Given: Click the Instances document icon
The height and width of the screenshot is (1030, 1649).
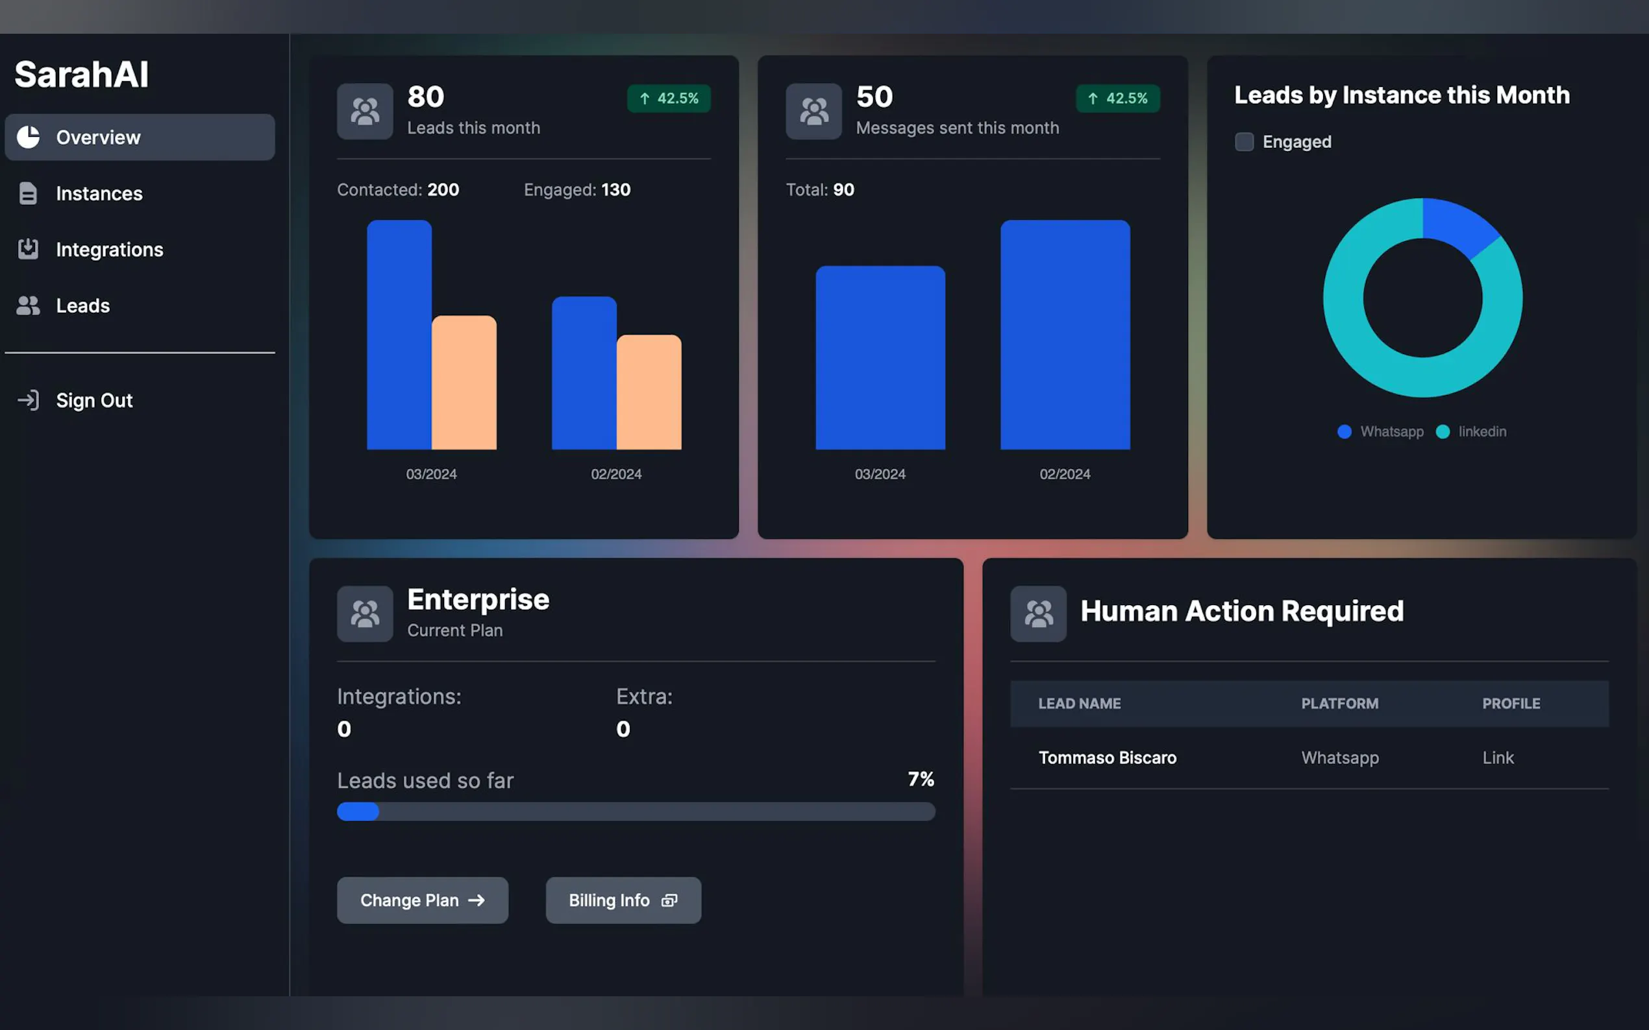Looking at the screenshot, I should [28, 193].
